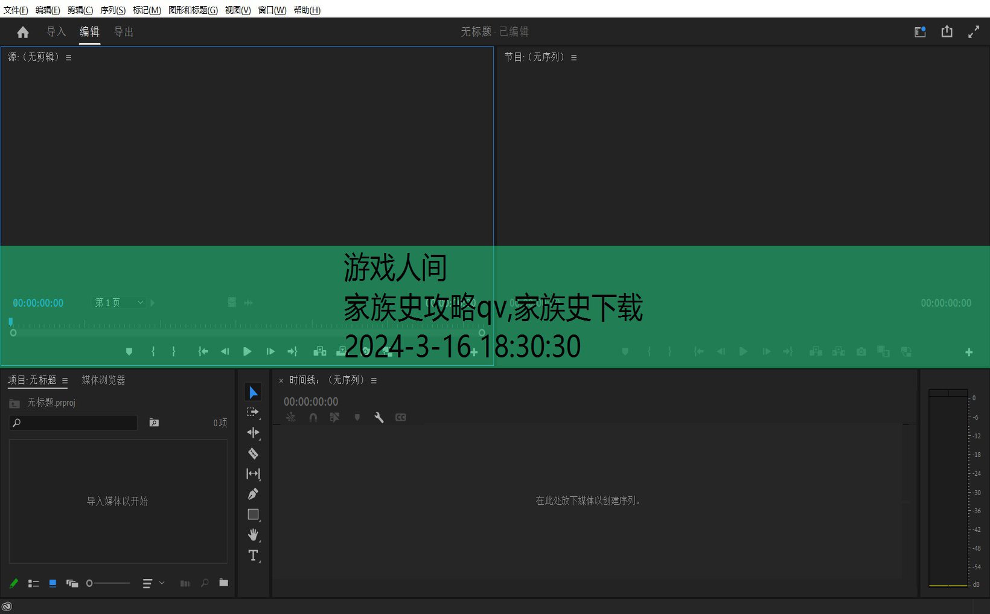990x614 pixels.
Task: Click the automate to sequence icon
Action: point(185,583)
